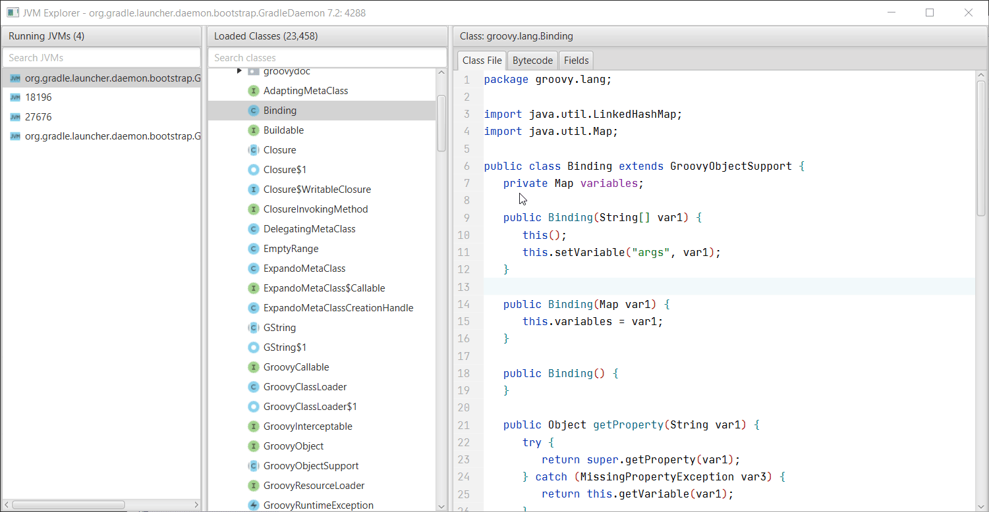
Task: Click the getProperty method name in code
Action: pos(628,425)
